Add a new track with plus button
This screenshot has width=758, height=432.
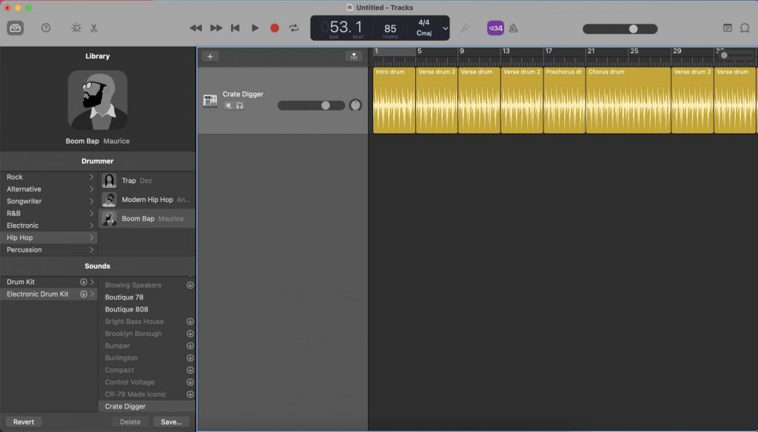pyautogui.click(x=210, y=56)
